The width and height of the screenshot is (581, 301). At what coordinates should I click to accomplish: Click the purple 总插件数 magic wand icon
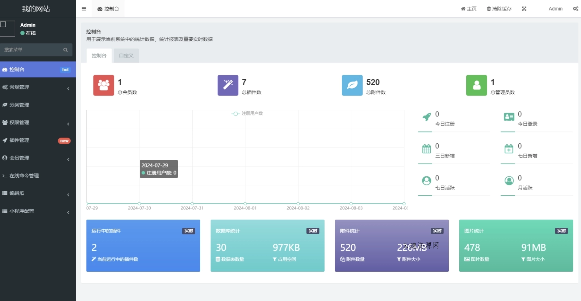228,85
